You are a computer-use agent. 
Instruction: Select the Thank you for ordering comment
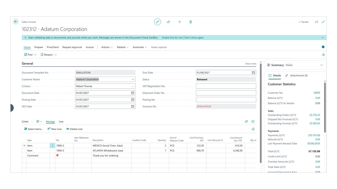111,156
